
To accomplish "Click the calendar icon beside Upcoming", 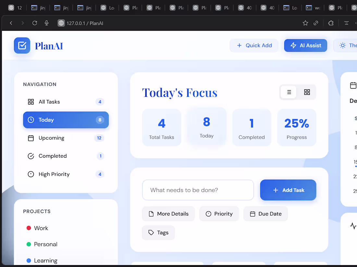I will pyautogui.click(x=31, y=138).
